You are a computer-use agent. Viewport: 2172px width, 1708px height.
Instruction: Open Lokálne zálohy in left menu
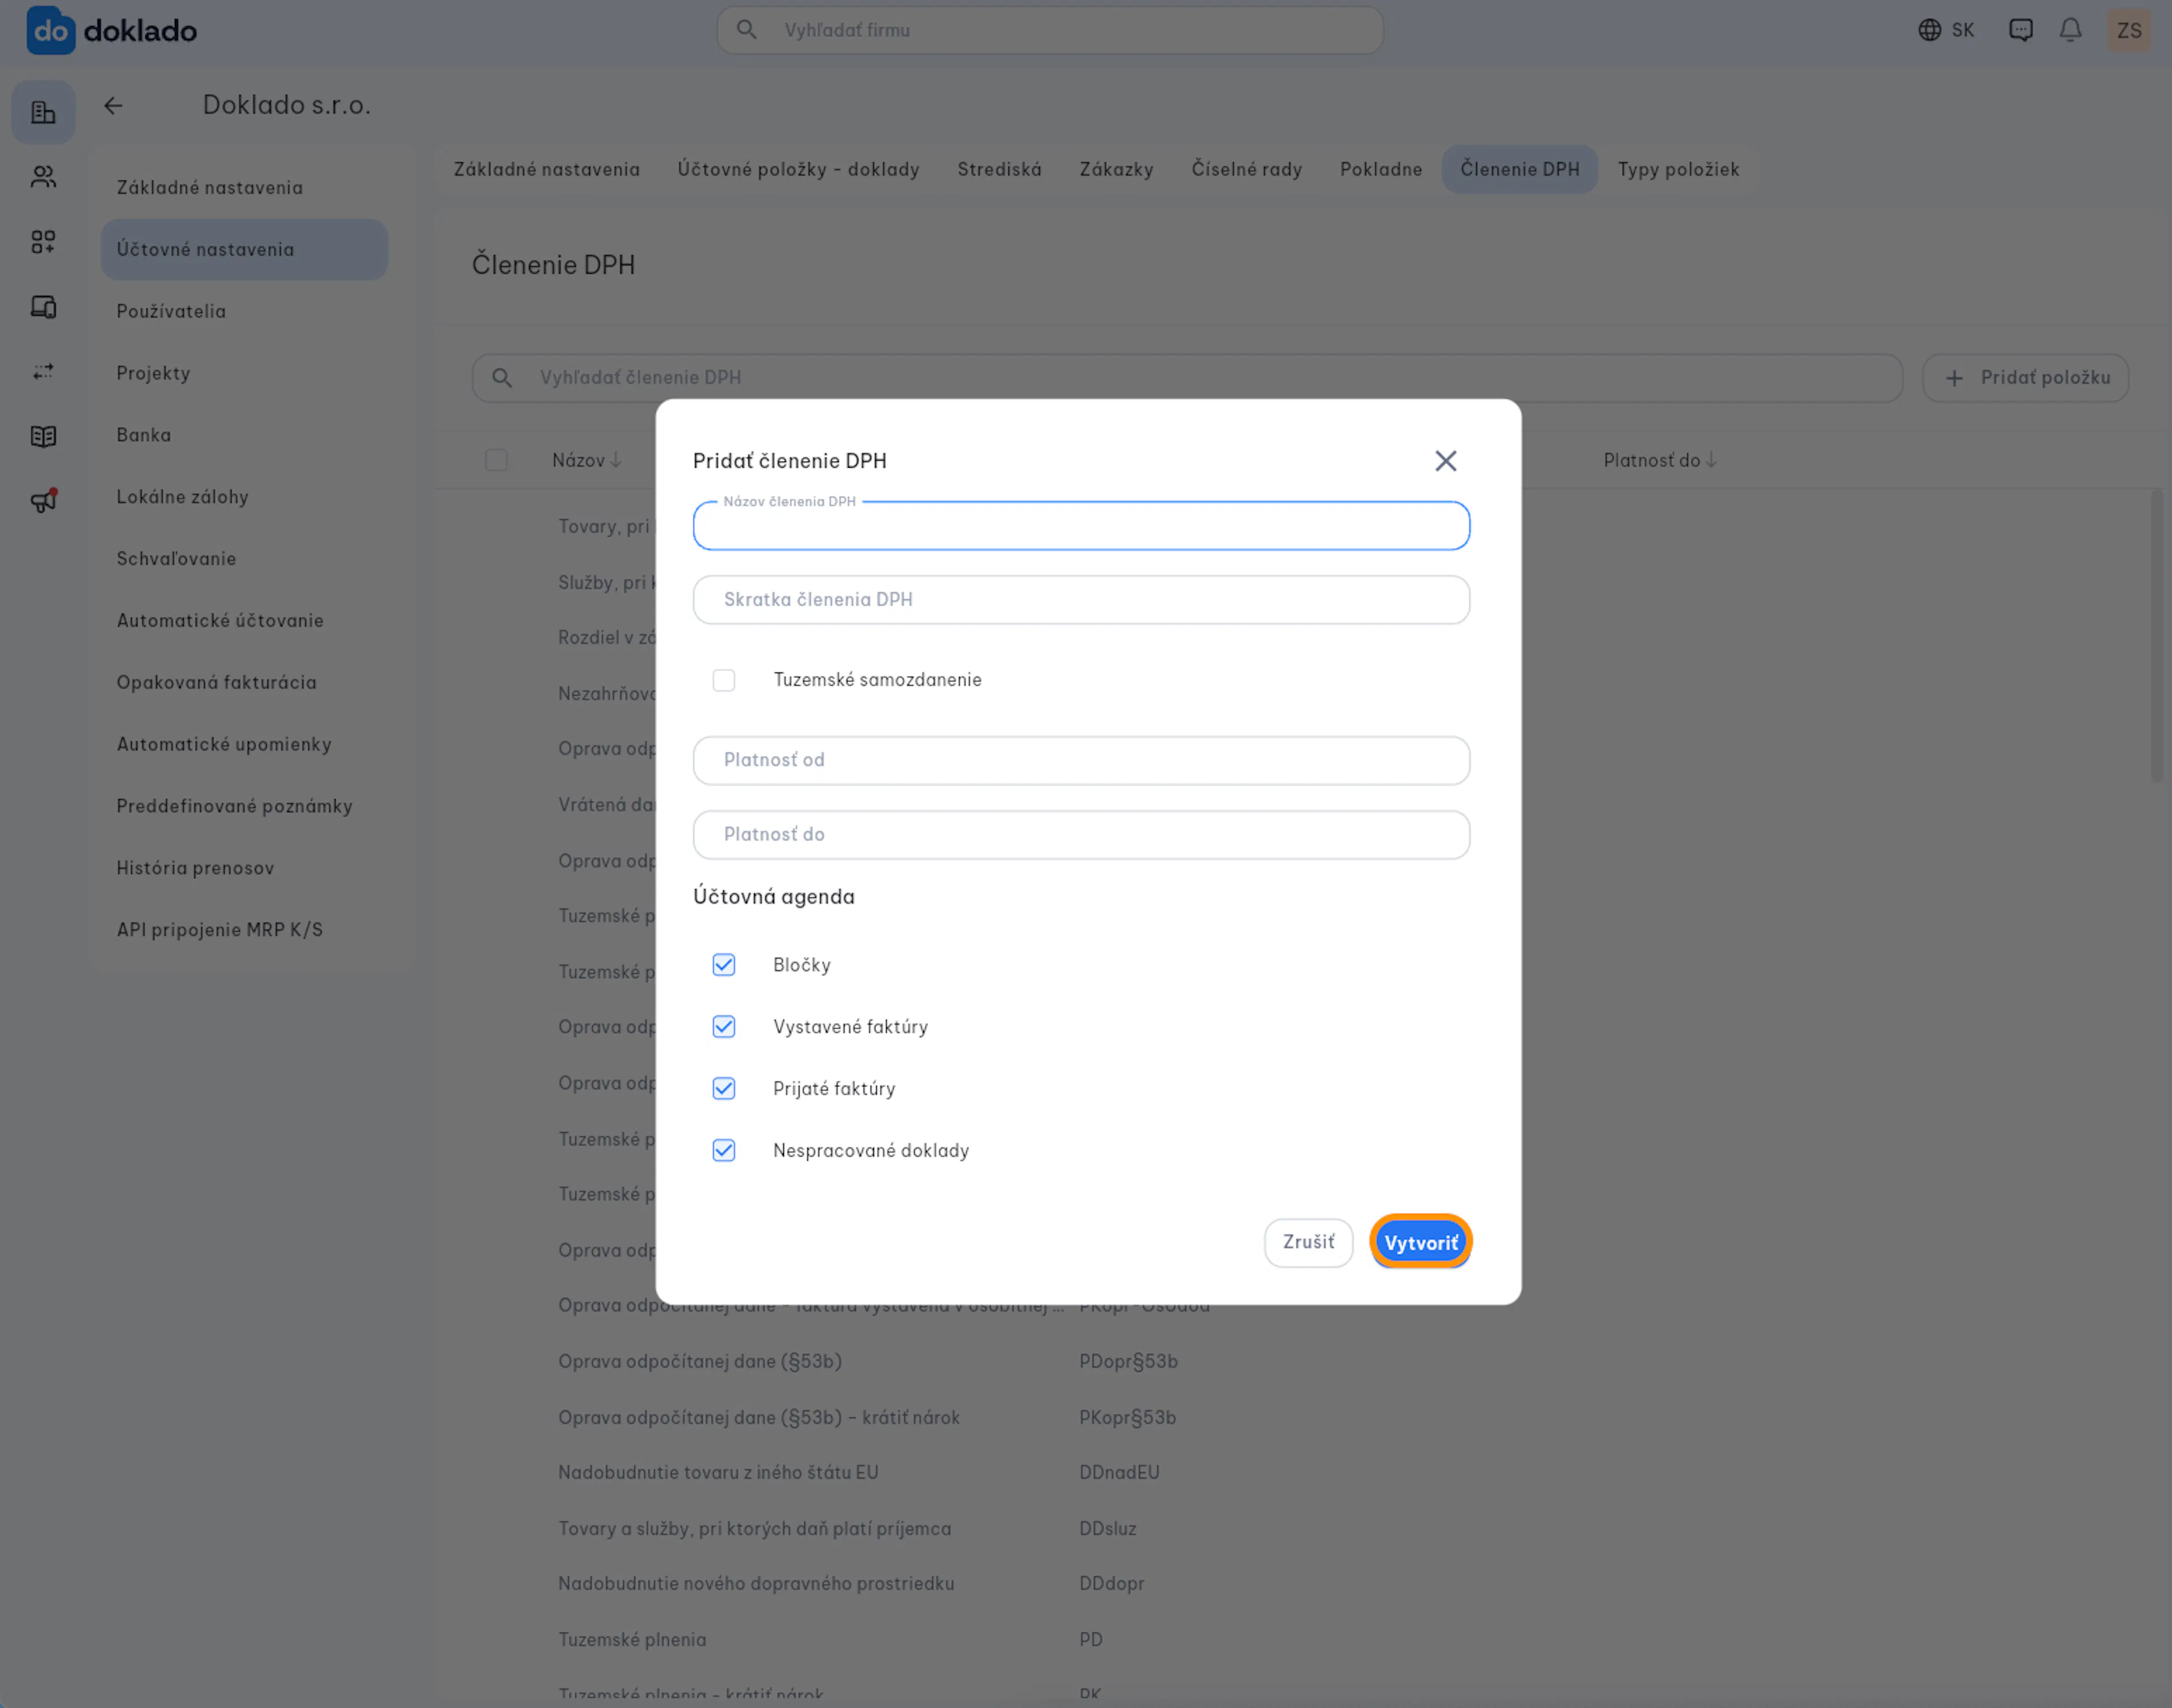(x=244, y=497)
